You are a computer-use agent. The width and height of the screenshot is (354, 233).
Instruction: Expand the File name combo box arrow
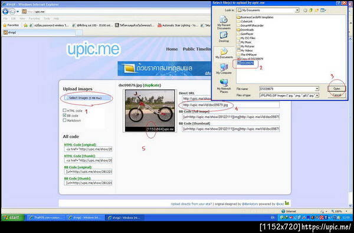[x=317, y=88]
